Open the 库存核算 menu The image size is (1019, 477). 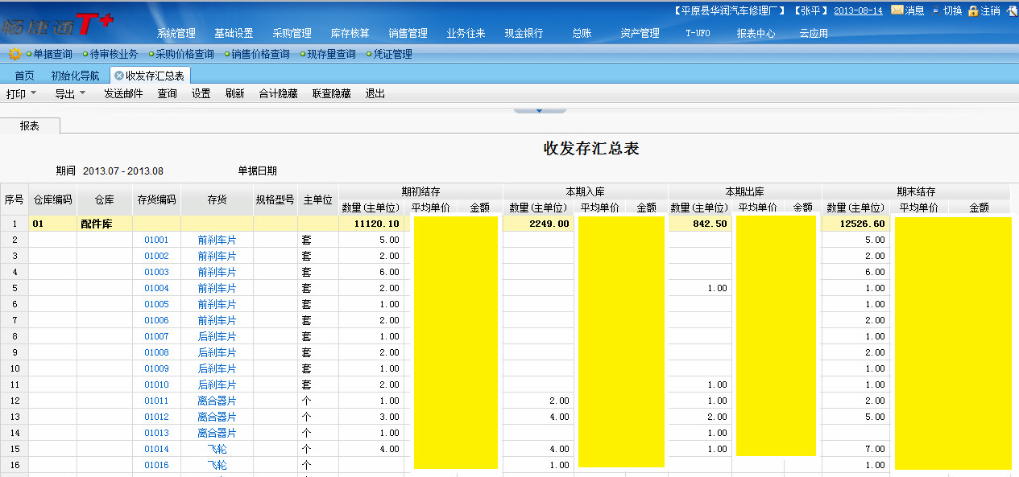click(350, 33)
